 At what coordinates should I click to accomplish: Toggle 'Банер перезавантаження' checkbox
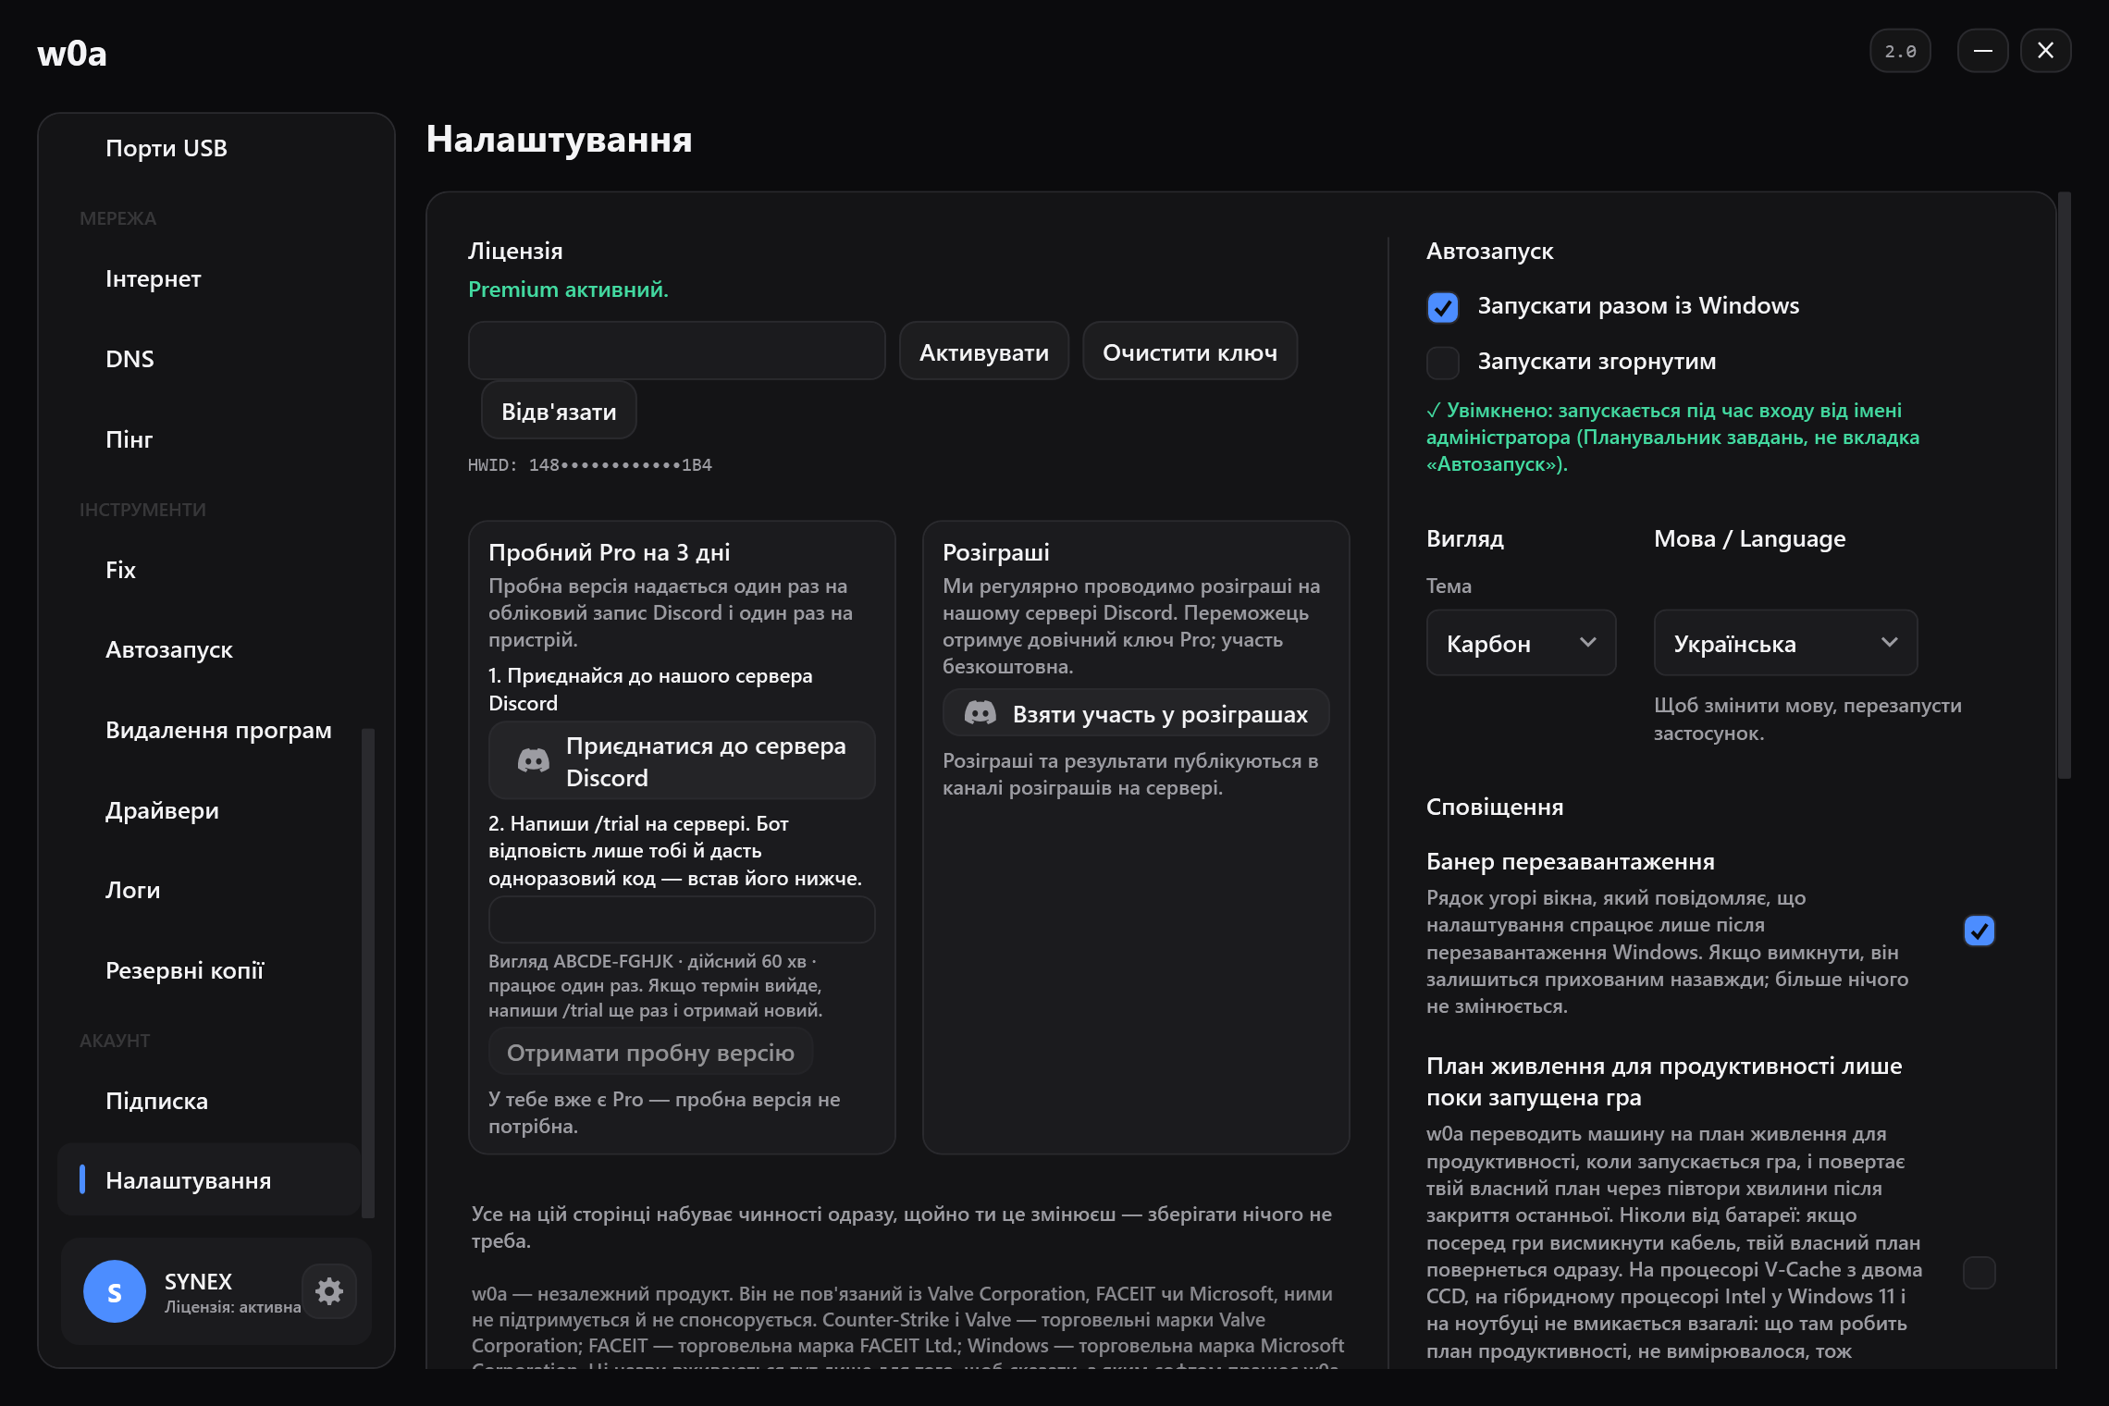tap(1979, 931)
